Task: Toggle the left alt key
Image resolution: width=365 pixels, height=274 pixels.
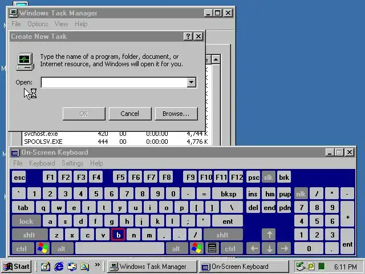Action: coord(62,249)
